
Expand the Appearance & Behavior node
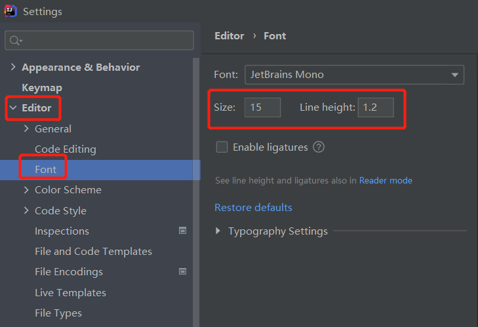pos(13,67)
